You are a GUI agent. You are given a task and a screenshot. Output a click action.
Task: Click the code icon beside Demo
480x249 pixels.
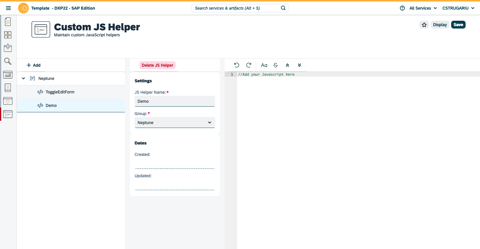coord(40,105)
